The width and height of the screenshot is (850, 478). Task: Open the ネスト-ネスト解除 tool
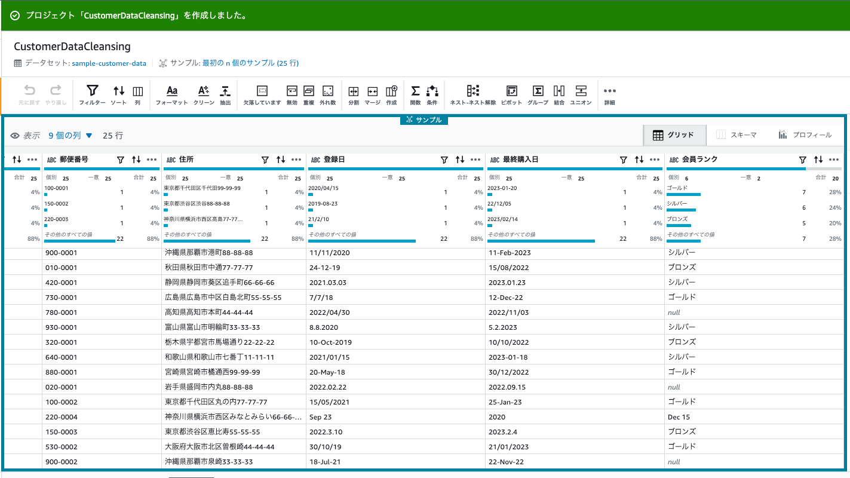(473, 95)
